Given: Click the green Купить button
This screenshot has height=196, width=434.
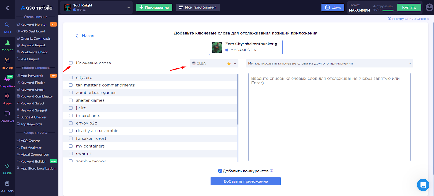Looking at the screenshot, I should (409, 8).
